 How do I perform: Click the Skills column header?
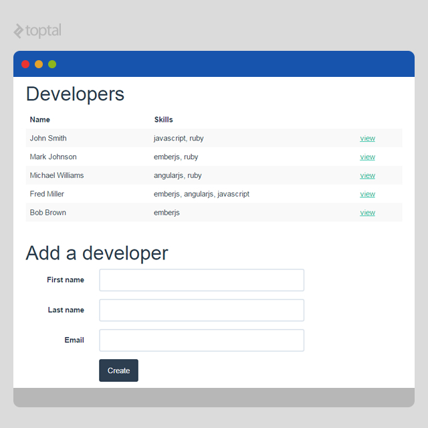[x=163, y=120]
